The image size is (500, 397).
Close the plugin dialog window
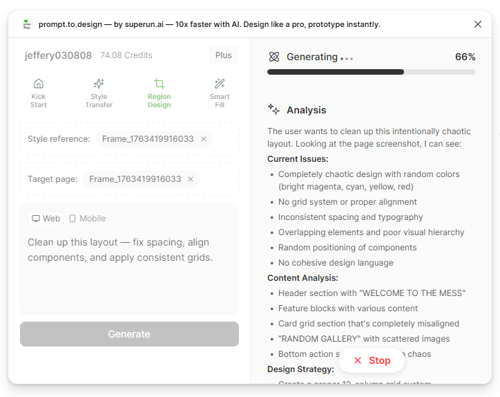point(478,24)
